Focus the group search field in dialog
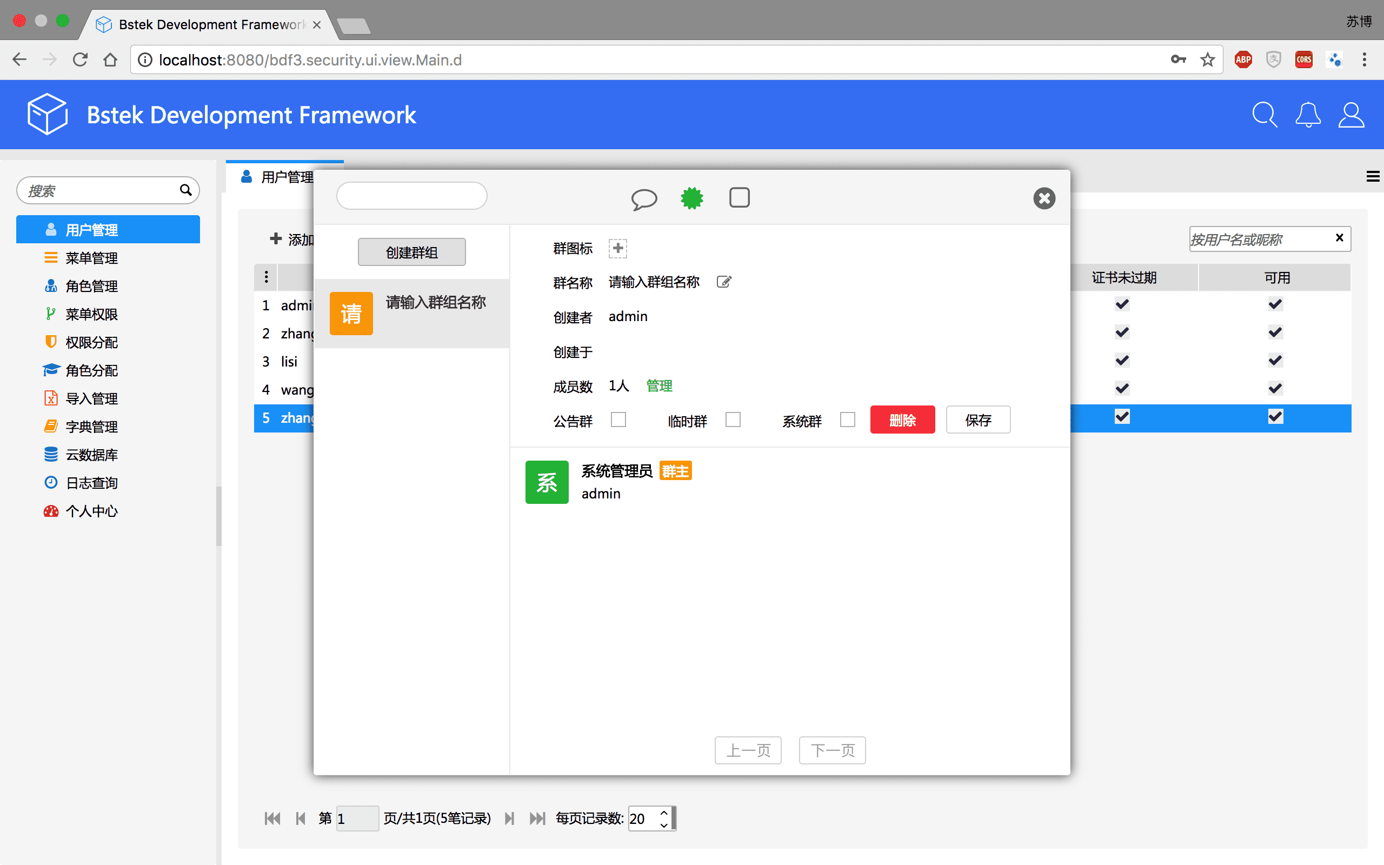The height and width of the screenshot is (865, 1384). point(411,196)
